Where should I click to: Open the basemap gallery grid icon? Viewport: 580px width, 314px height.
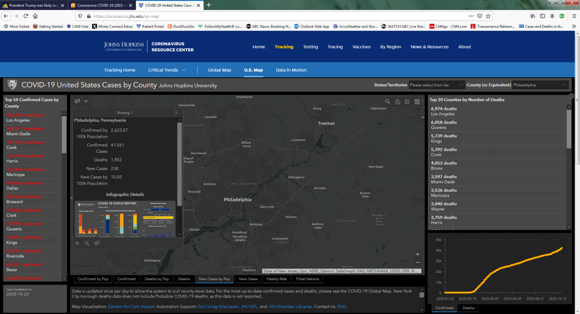(x=417, y=101)
